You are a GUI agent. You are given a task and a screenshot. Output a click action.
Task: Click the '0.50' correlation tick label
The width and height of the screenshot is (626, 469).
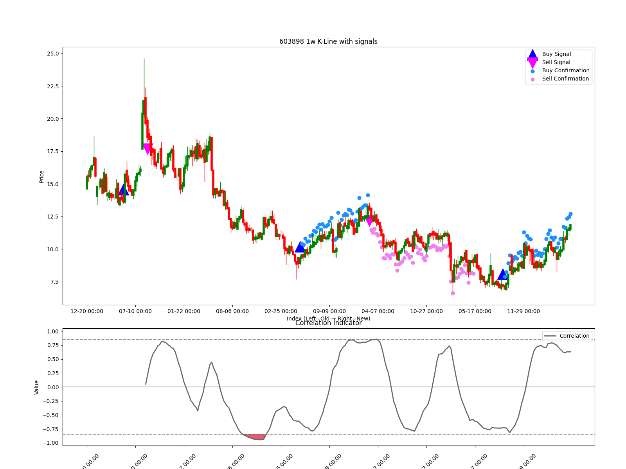[52, 359]
